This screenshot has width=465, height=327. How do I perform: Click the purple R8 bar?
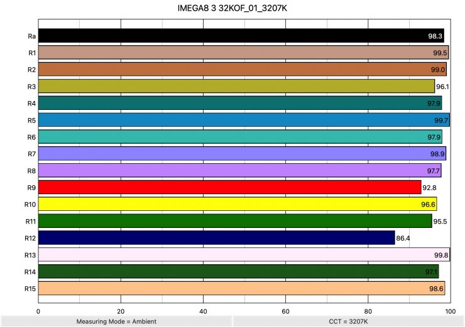click(x=239, y=171)
